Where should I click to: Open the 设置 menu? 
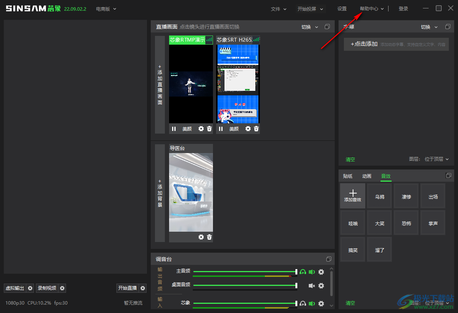[342, 9]
